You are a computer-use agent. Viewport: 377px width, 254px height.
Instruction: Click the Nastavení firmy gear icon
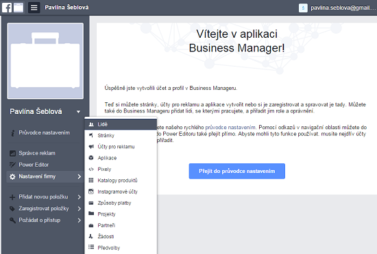tap(12, 176)
